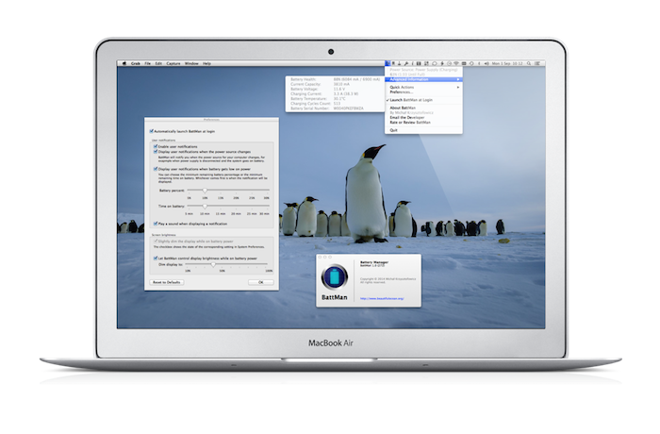Click the Wi-Fi status icon
660x434 pixels.
[x=456, y=63]
